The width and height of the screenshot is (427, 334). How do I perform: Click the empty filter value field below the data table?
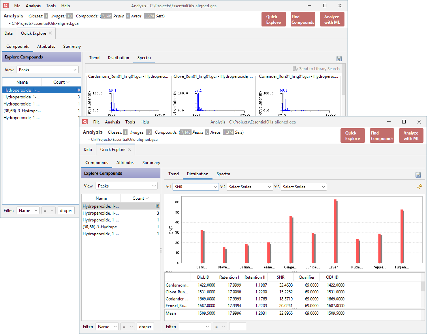(237, 327)
